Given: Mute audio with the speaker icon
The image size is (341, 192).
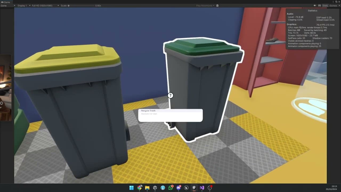Looking at the screenshot, I should pyautogui.click(x=315, y=5).
